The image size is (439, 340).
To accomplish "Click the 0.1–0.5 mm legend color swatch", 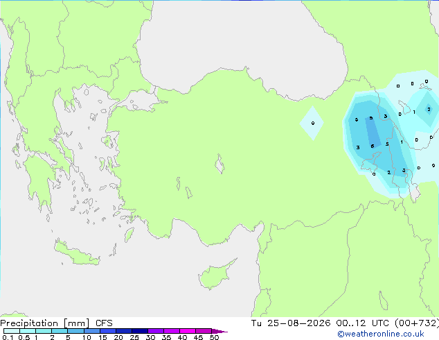I will [x=12, y=331].
